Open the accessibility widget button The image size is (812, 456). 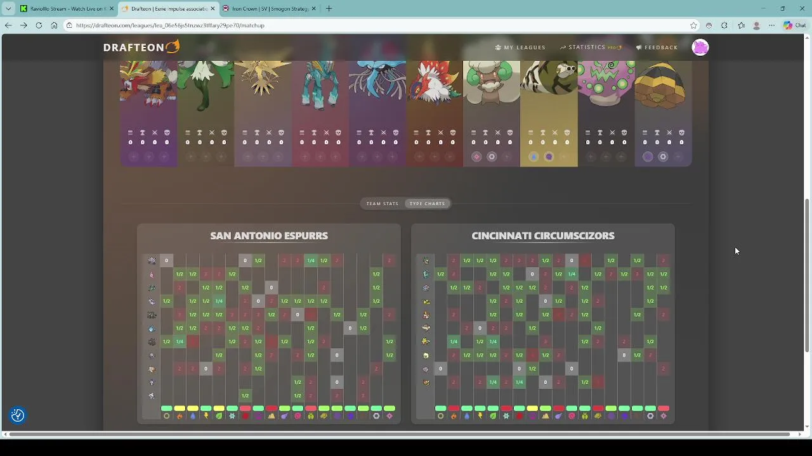click(18, 415)
